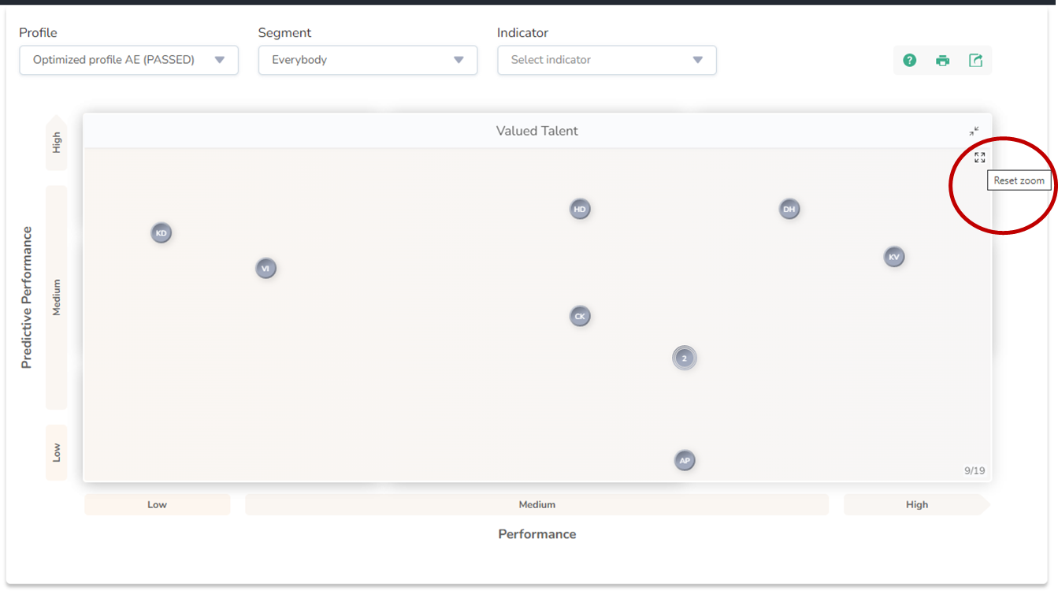Click the AP talent marker

click(685, 461)
